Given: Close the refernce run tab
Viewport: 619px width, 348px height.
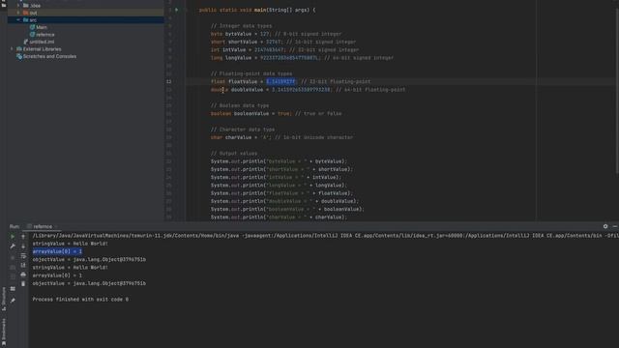Looking at the screenshot, I should (56, 227).
